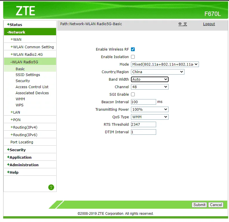Open SSID Settings page
Image resolution: width=229 pixels, height=222 pixels.
coord(28,75)
